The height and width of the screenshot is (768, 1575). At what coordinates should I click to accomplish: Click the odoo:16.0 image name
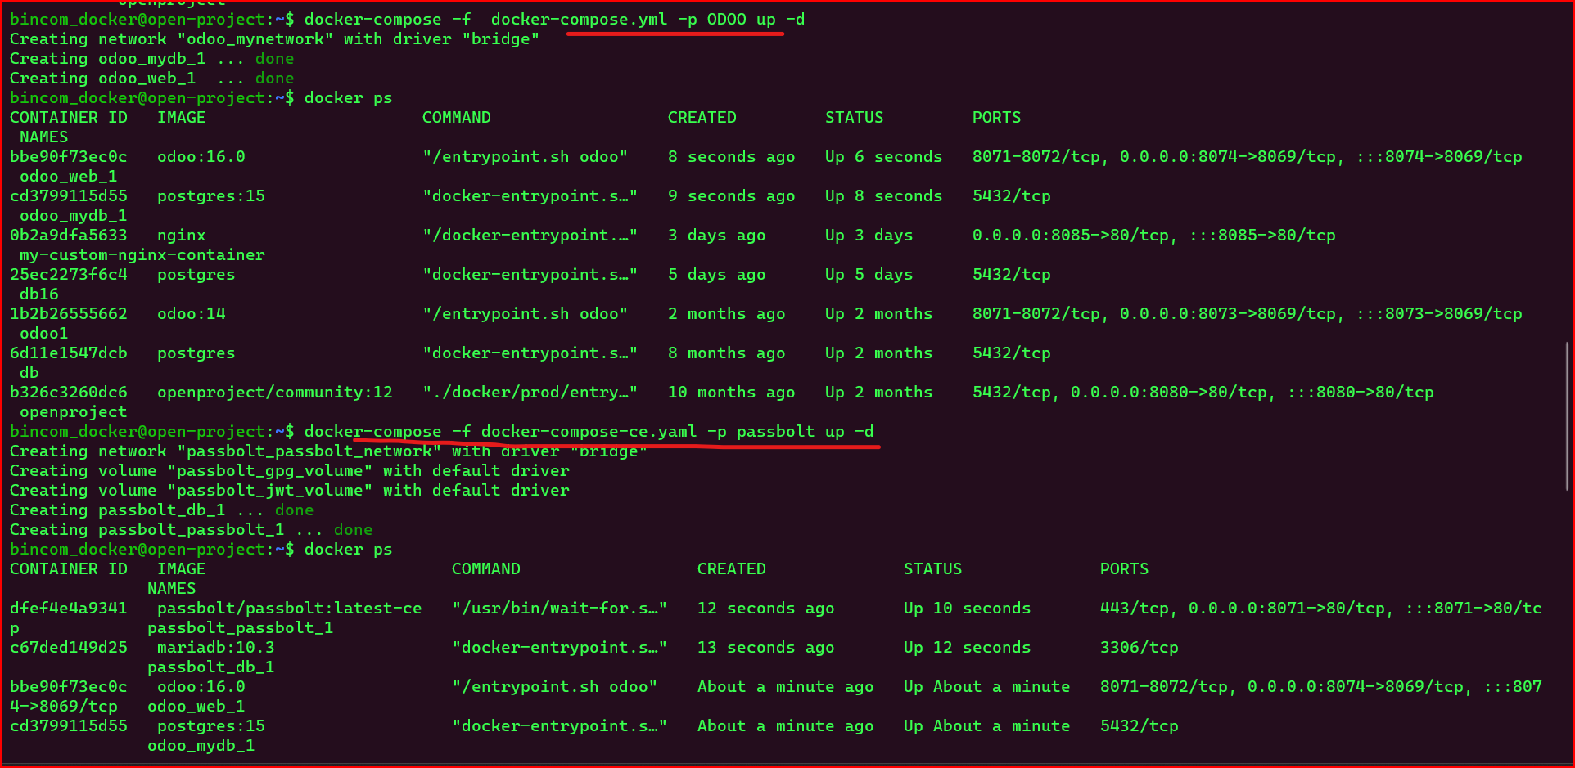(201, 156)
